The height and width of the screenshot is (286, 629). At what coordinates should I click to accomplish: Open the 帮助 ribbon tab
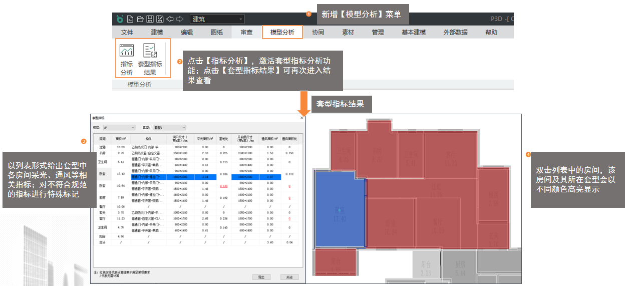(x=491, y=32)
